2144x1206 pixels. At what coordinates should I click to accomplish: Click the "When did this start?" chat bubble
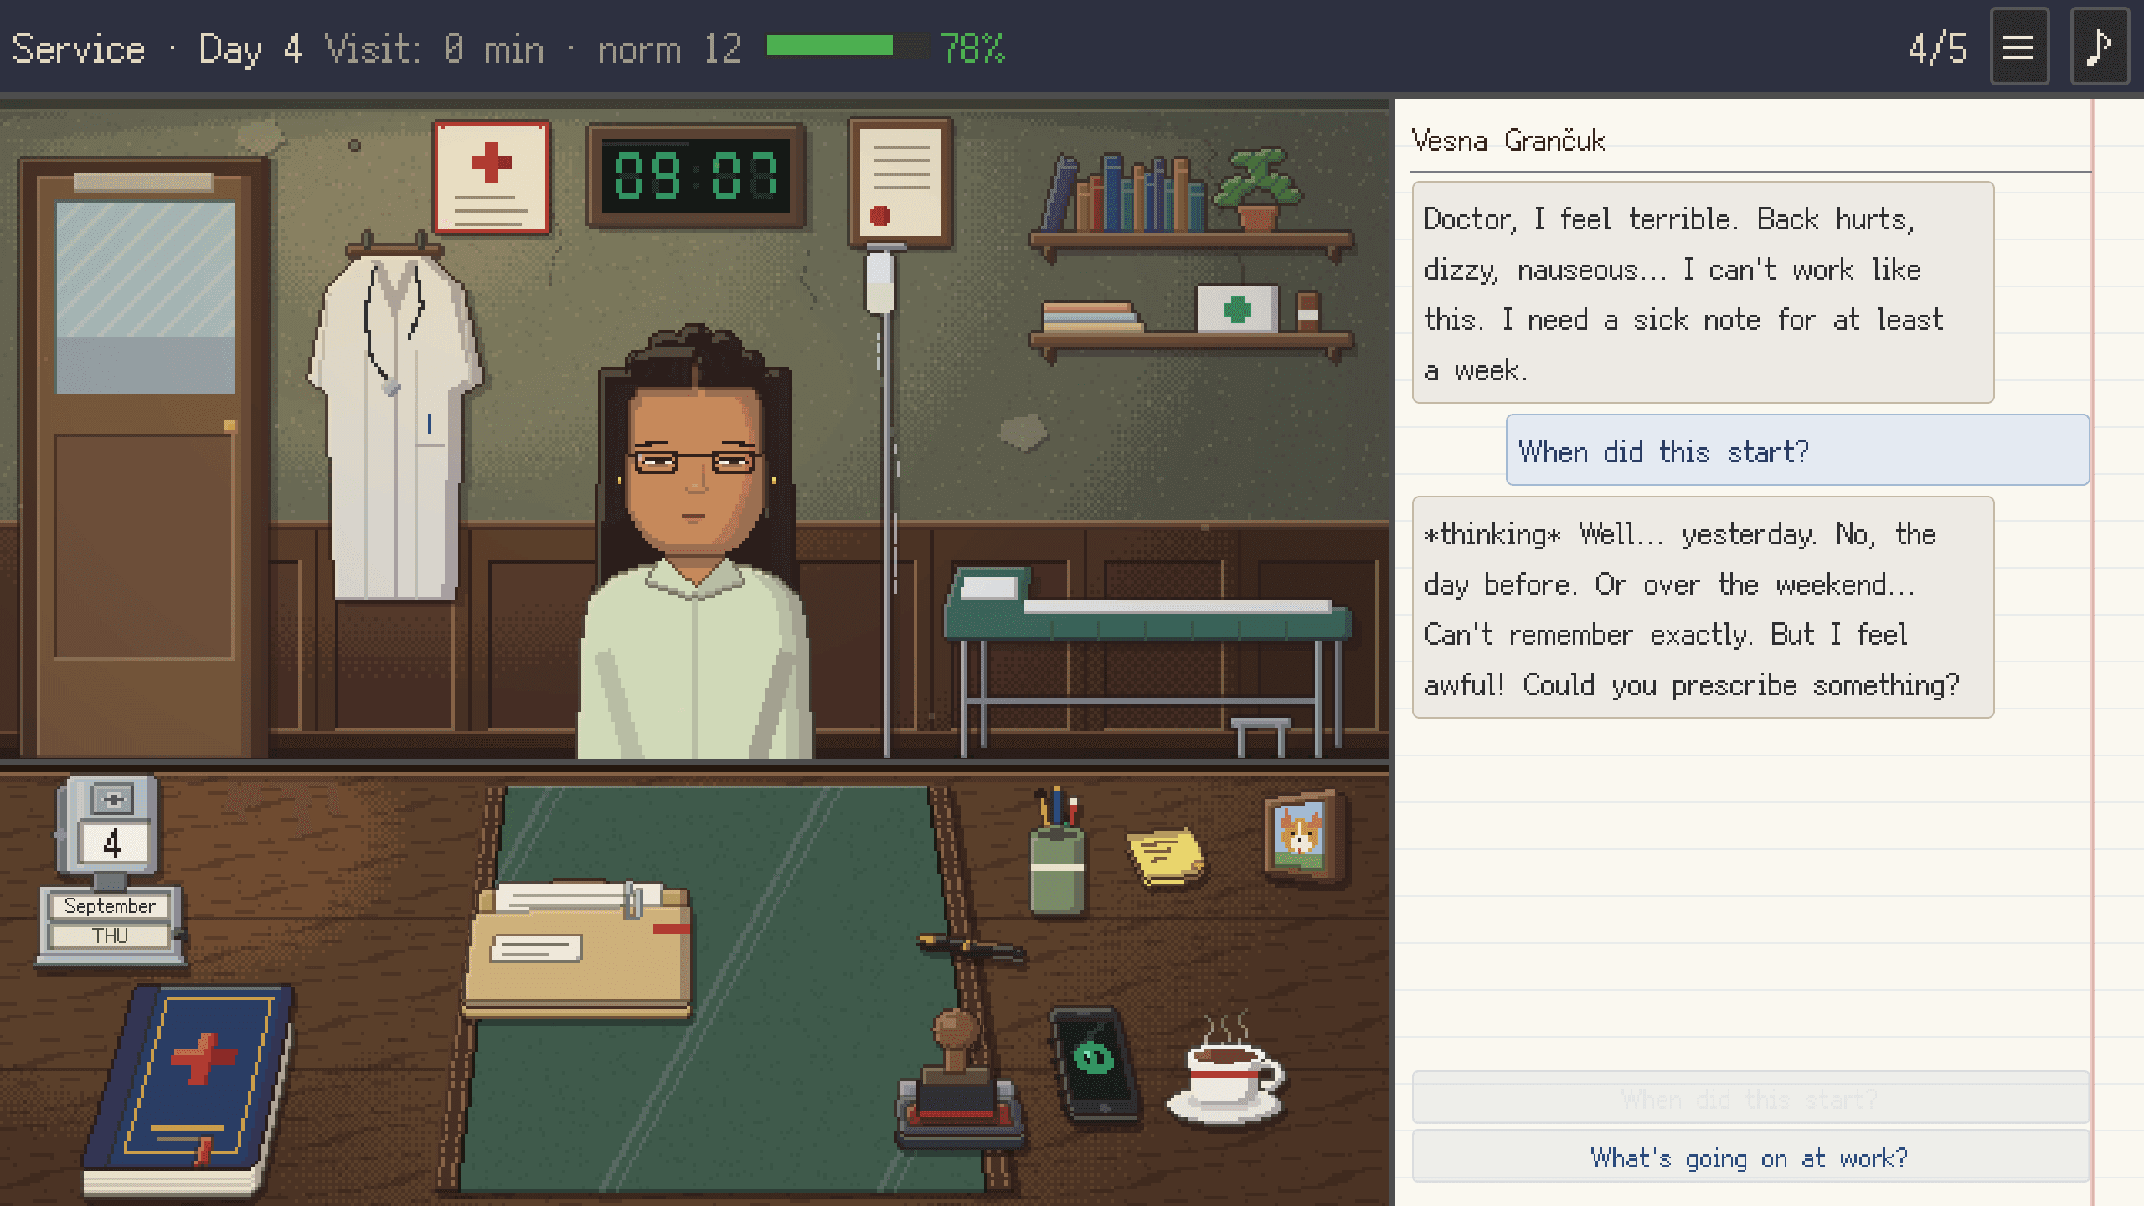coord(1797,451)
